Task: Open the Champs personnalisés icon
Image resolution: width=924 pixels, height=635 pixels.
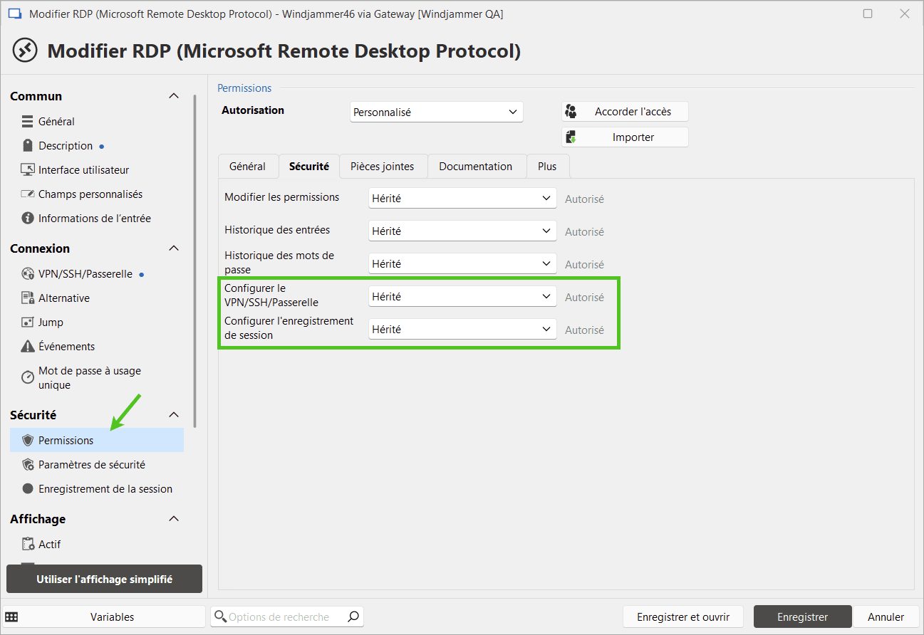Action: point(28,194)
